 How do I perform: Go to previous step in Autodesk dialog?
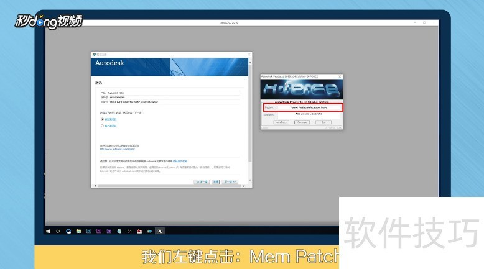[202, 182]
